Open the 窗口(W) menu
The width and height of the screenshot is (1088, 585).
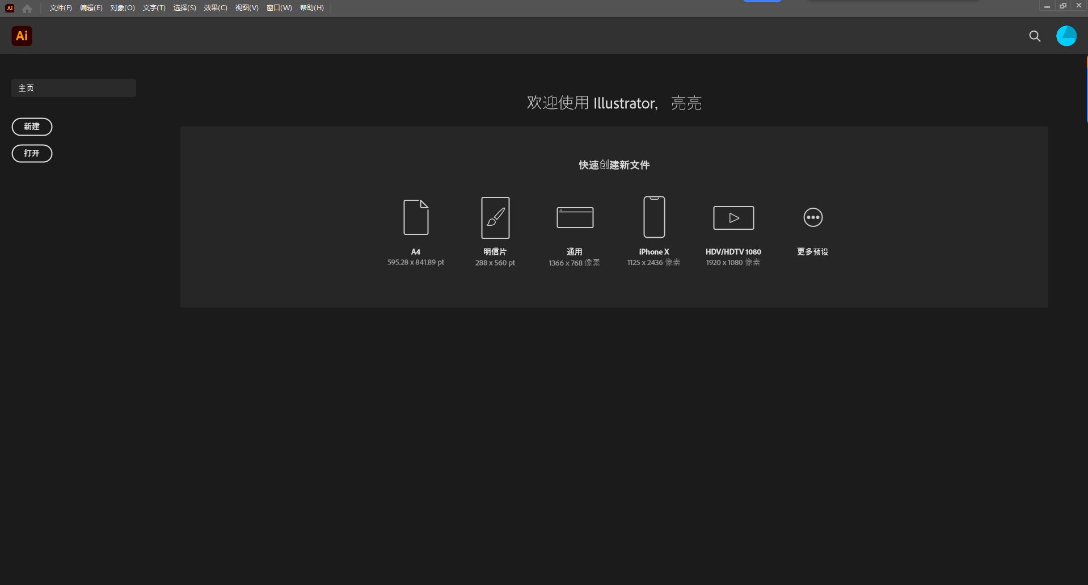[279, 8]
